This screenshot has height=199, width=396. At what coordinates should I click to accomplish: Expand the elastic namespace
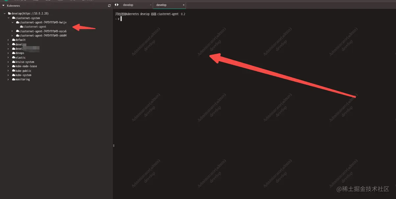[9, 58]
